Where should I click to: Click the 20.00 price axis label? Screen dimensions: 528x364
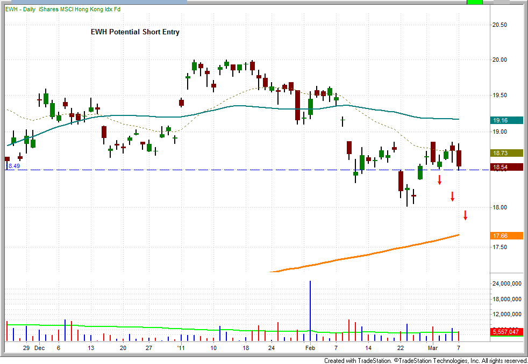[x=499, y=60]
